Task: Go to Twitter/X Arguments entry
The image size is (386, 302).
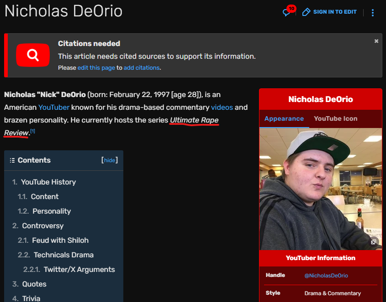Action: pos(79,269)
